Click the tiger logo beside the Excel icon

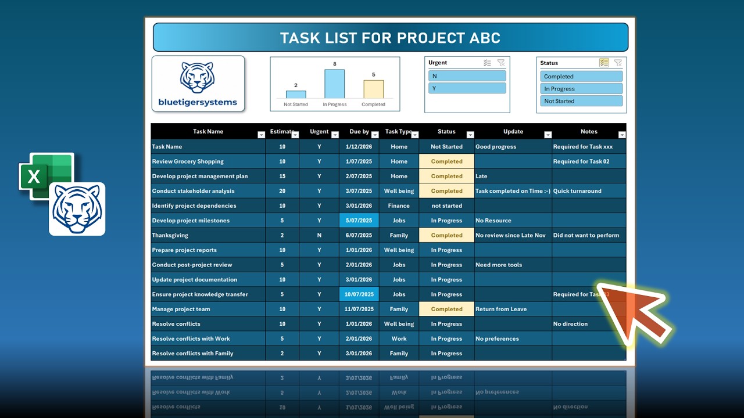click(77, 209)
